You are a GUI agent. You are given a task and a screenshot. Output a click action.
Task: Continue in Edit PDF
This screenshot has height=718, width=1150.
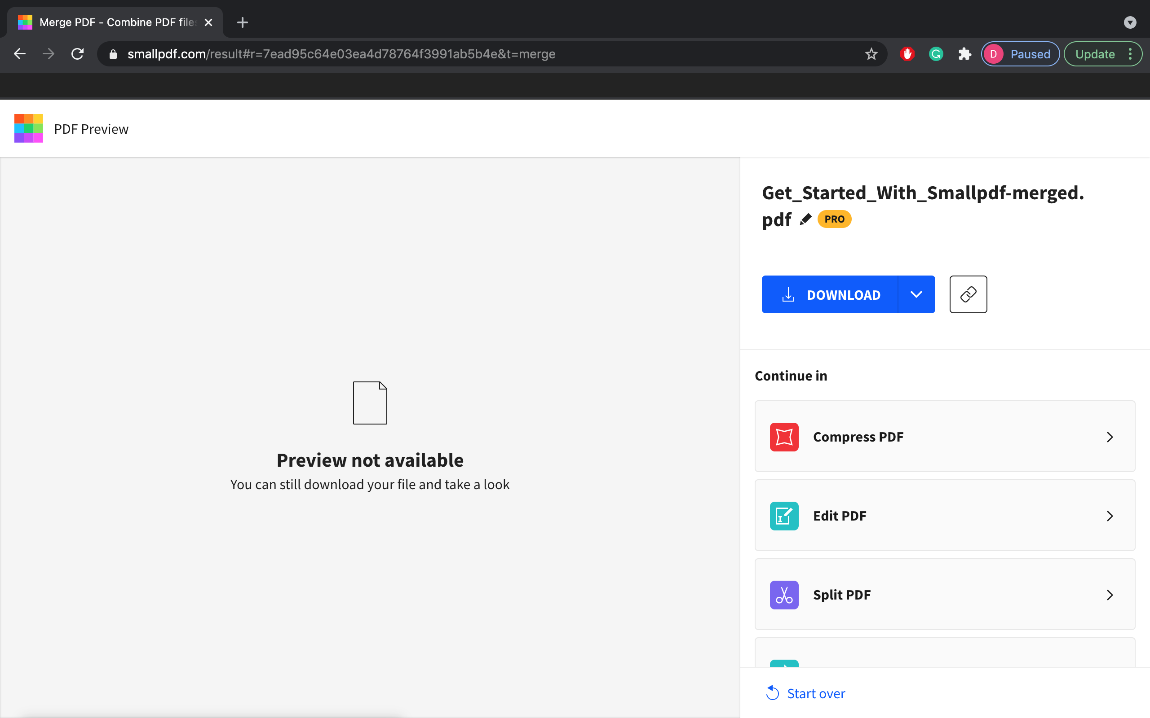(x=945, y=515)
